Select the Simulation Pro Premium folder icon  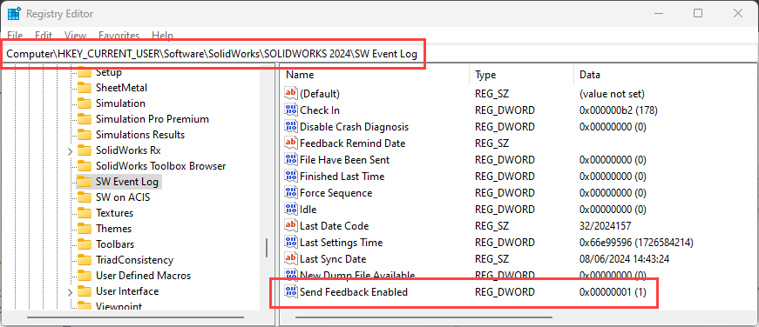coord(85,119)
